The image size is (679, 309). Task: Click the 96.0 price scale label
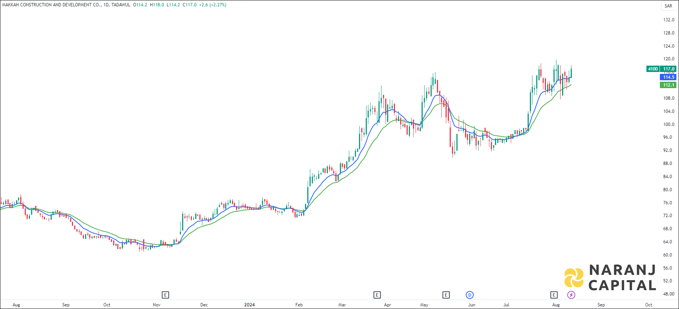point(668,137)
